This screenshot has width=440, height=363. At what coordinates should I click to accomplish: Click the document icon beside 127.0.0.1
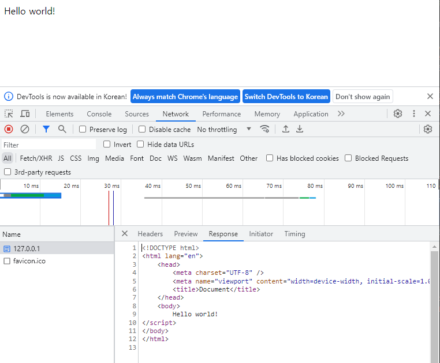pos(7,249)
